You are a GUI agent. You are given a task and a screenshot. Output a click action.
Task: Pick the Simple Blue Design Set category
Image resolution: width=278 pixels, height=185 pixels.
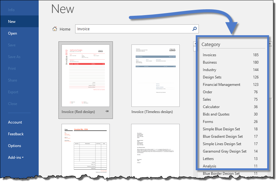pyautogui.click(x=221, y=129)
